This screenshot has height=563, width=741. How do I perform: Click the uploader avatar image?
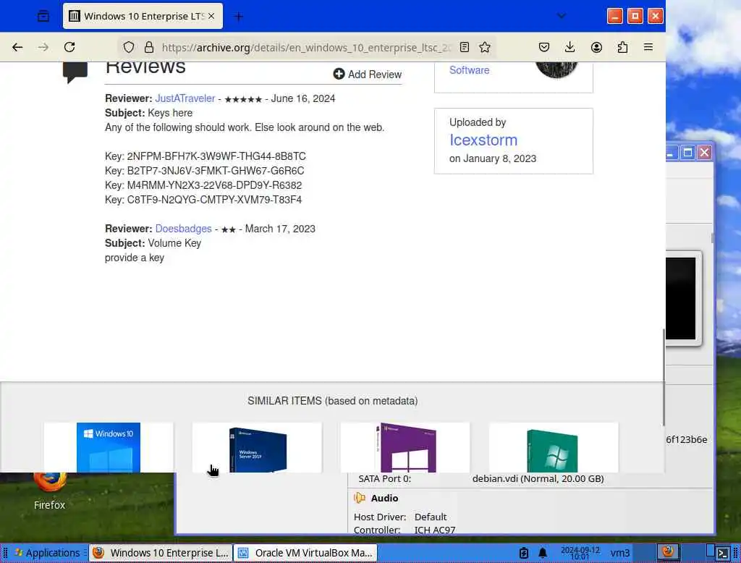[556, 69]
